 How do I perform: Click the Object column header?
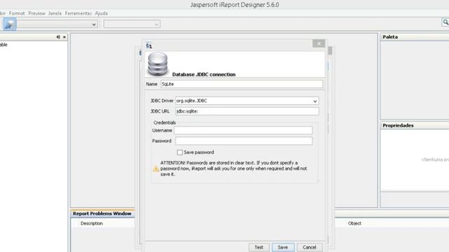pyautogui.click(x=354, y=223)
